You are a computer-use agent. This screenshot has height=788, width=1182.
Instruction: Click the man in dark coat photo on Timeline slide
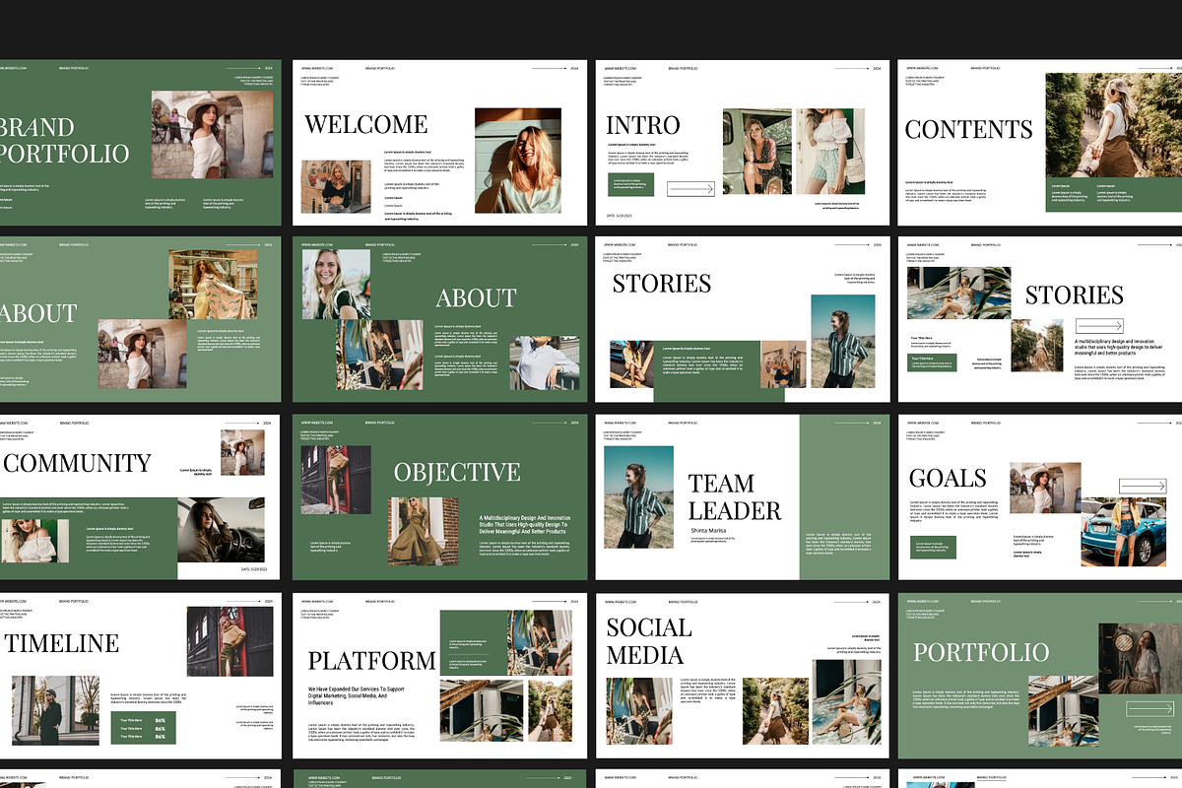[55, 710]
